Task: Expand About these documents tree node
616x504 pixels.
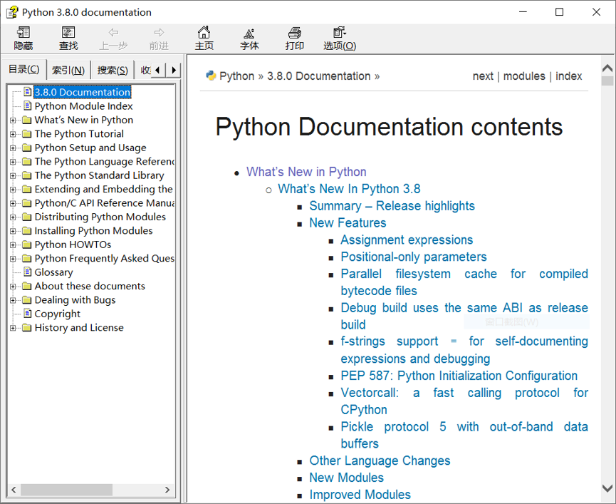Action: point(13,287)
